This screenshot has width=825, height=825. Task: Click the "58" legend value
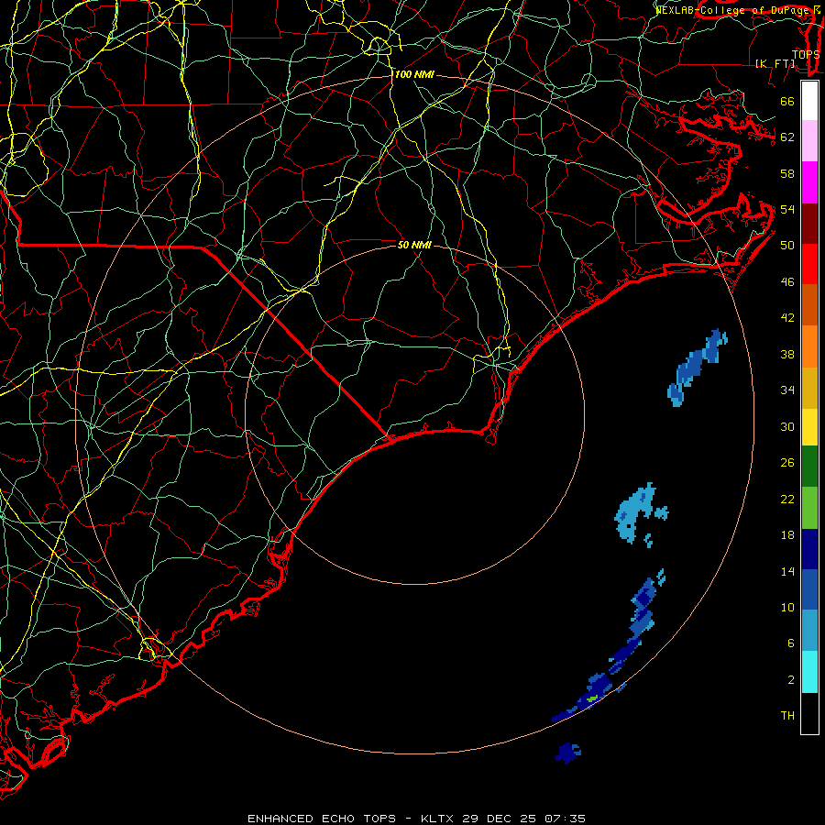[x=787, y=173]
